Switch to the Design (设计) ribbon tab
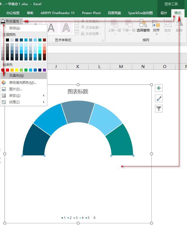This screenshot has width=187, height=226. [164, 13]
